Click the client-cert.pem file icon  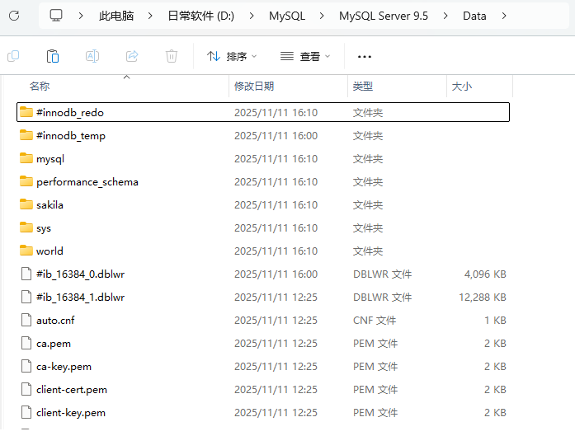(26, 389)
